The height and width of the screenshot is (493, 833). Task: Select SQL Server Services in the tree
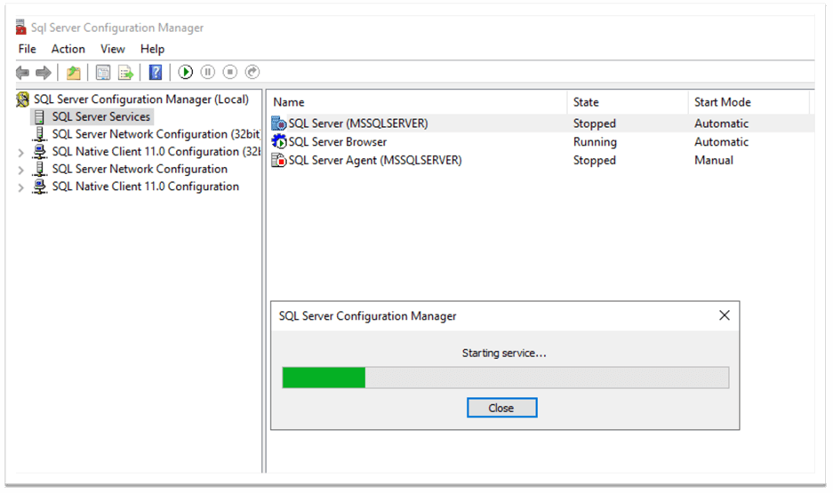point(101,116)
